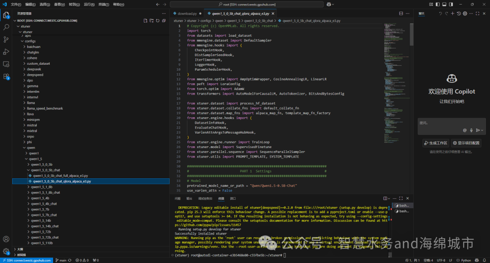Click the New File icon in explorer
This screenshot has width=490, height=263.
tap(145, 20)
